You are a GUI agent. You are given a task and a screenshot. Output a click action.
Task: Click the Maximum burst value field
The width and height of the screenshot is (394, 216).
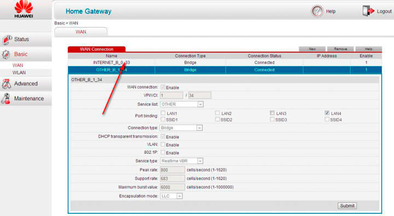(x=172, y=187)
